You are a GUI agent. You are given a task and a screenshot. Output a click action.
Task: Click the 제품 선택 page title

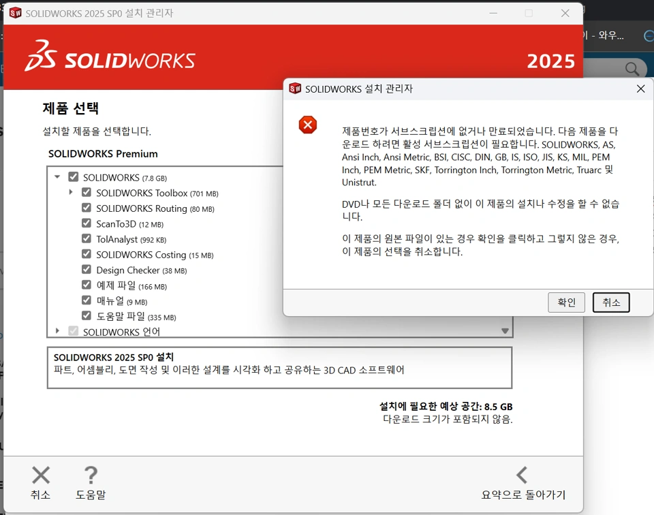click(x=70, y=108)
